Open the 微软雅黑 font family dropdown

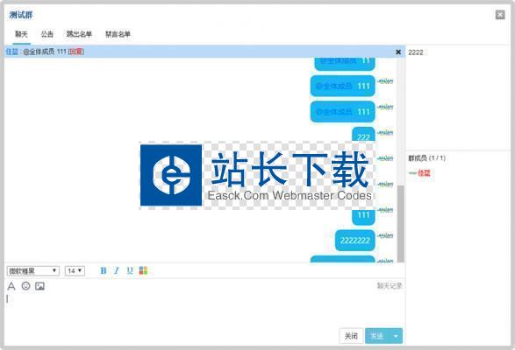pos(32,270)
